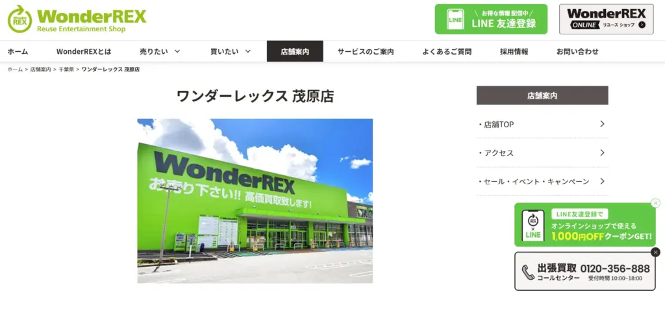This screenshot has width=665, height=309.
Task: Click the arrow icon on WonderREX ONLINE banner
Action: pyautogui.click(x=642, y=25)
